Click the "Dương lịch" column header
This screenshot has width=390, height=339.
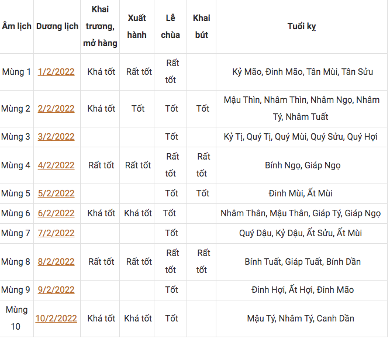click(x=57, y=27)
